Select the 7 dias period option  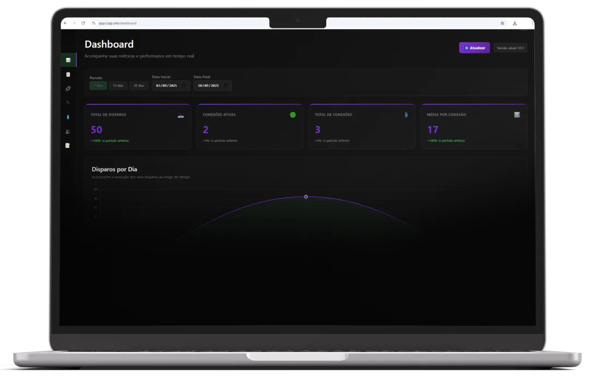pos(98,86)
